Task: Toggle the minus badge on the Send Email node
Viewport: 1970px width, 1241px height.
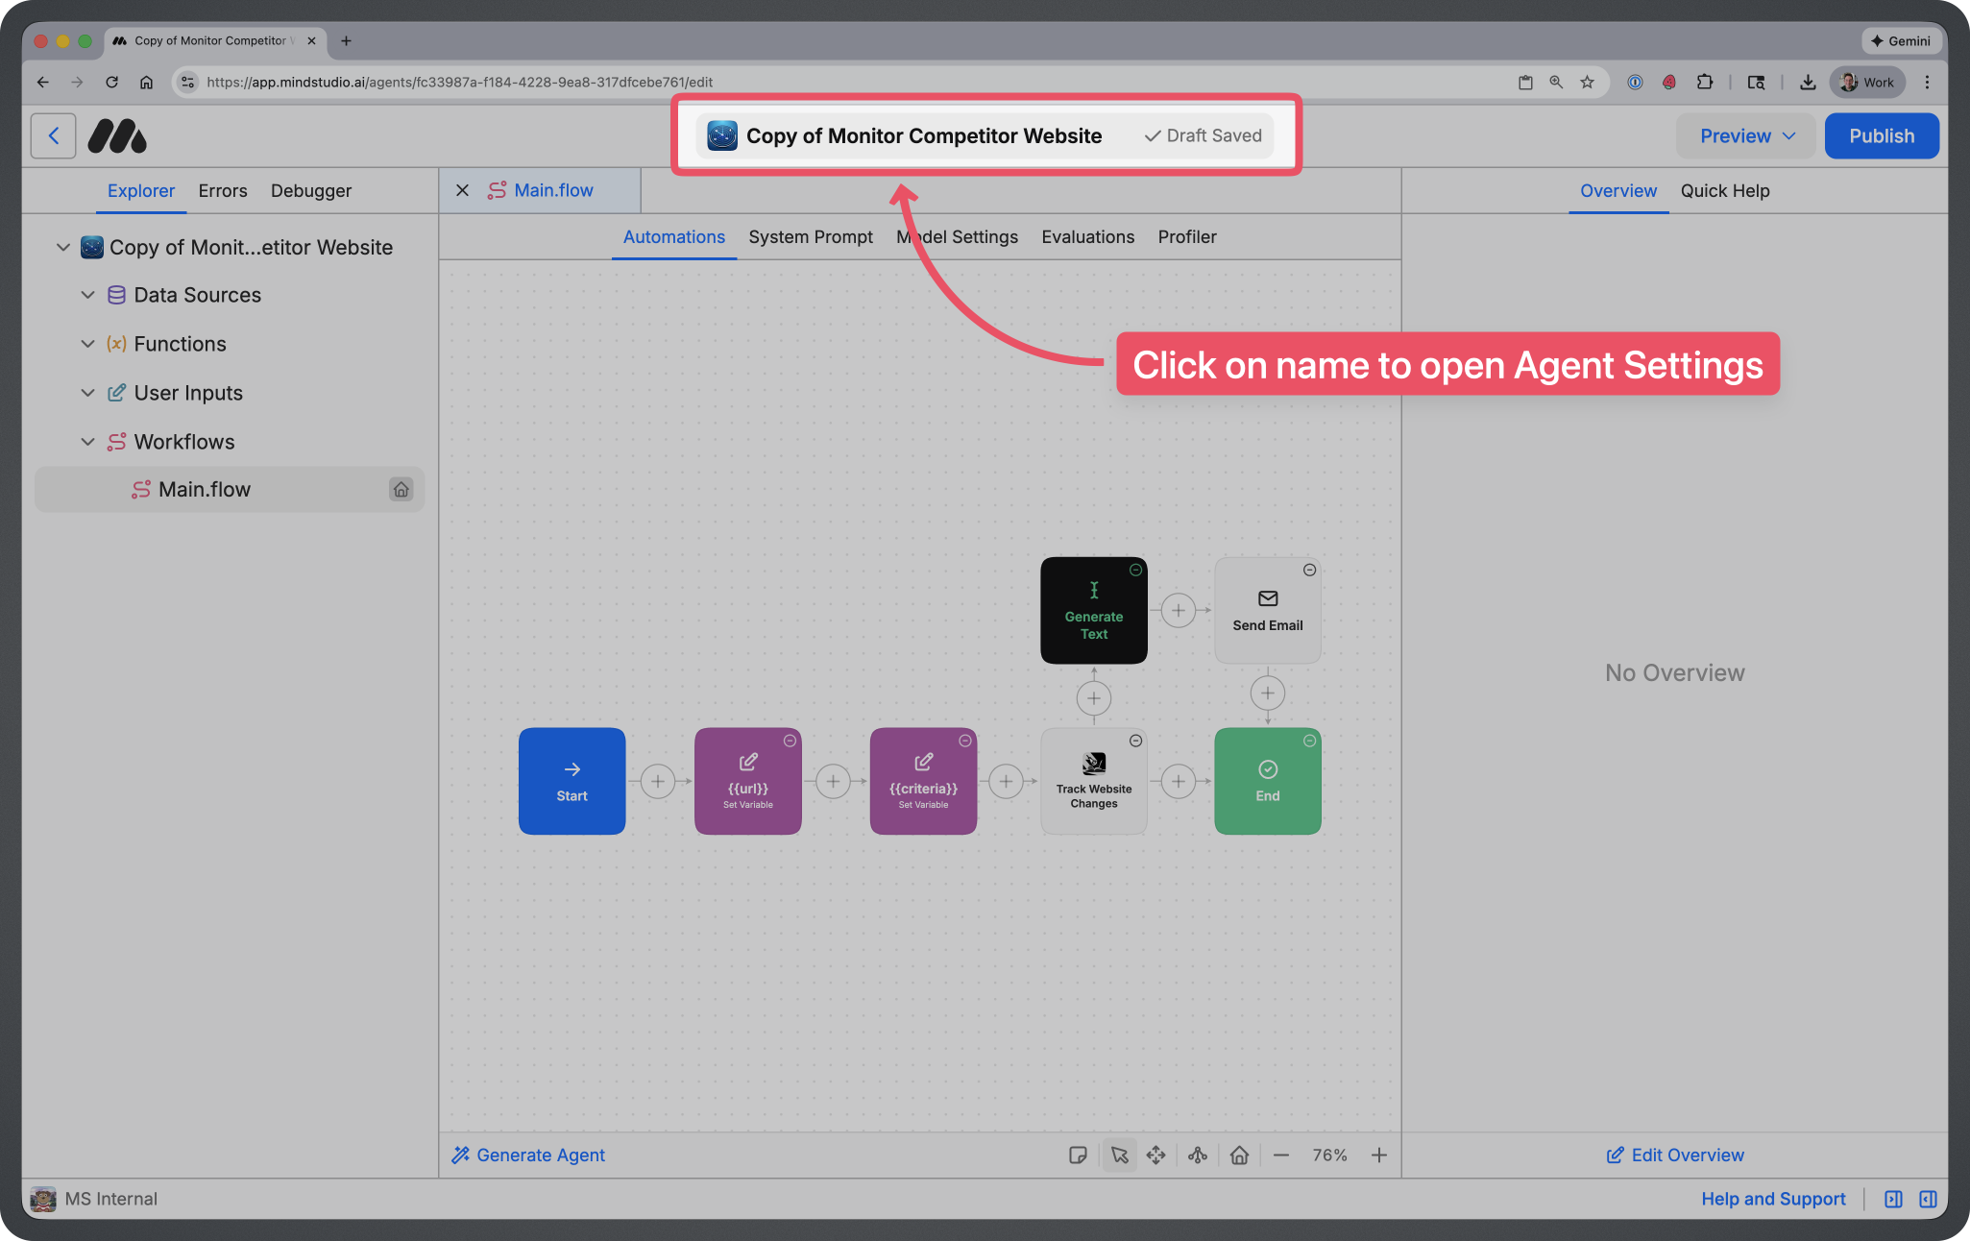Action: point(1309,570)
